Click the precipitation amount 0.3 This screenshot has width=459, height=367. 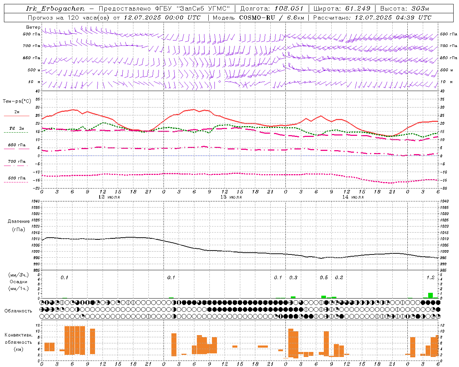[293, 278]
